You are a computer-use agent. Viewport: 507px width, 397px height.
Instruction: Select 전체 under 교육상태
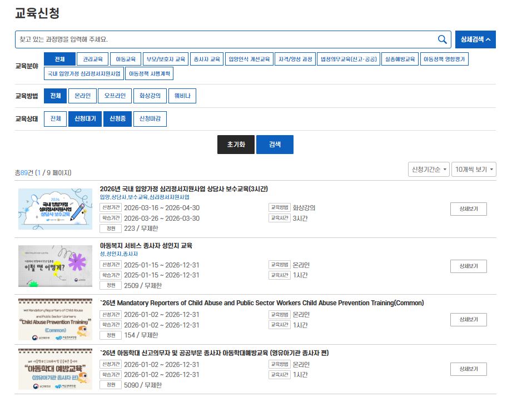pos(55,118)
